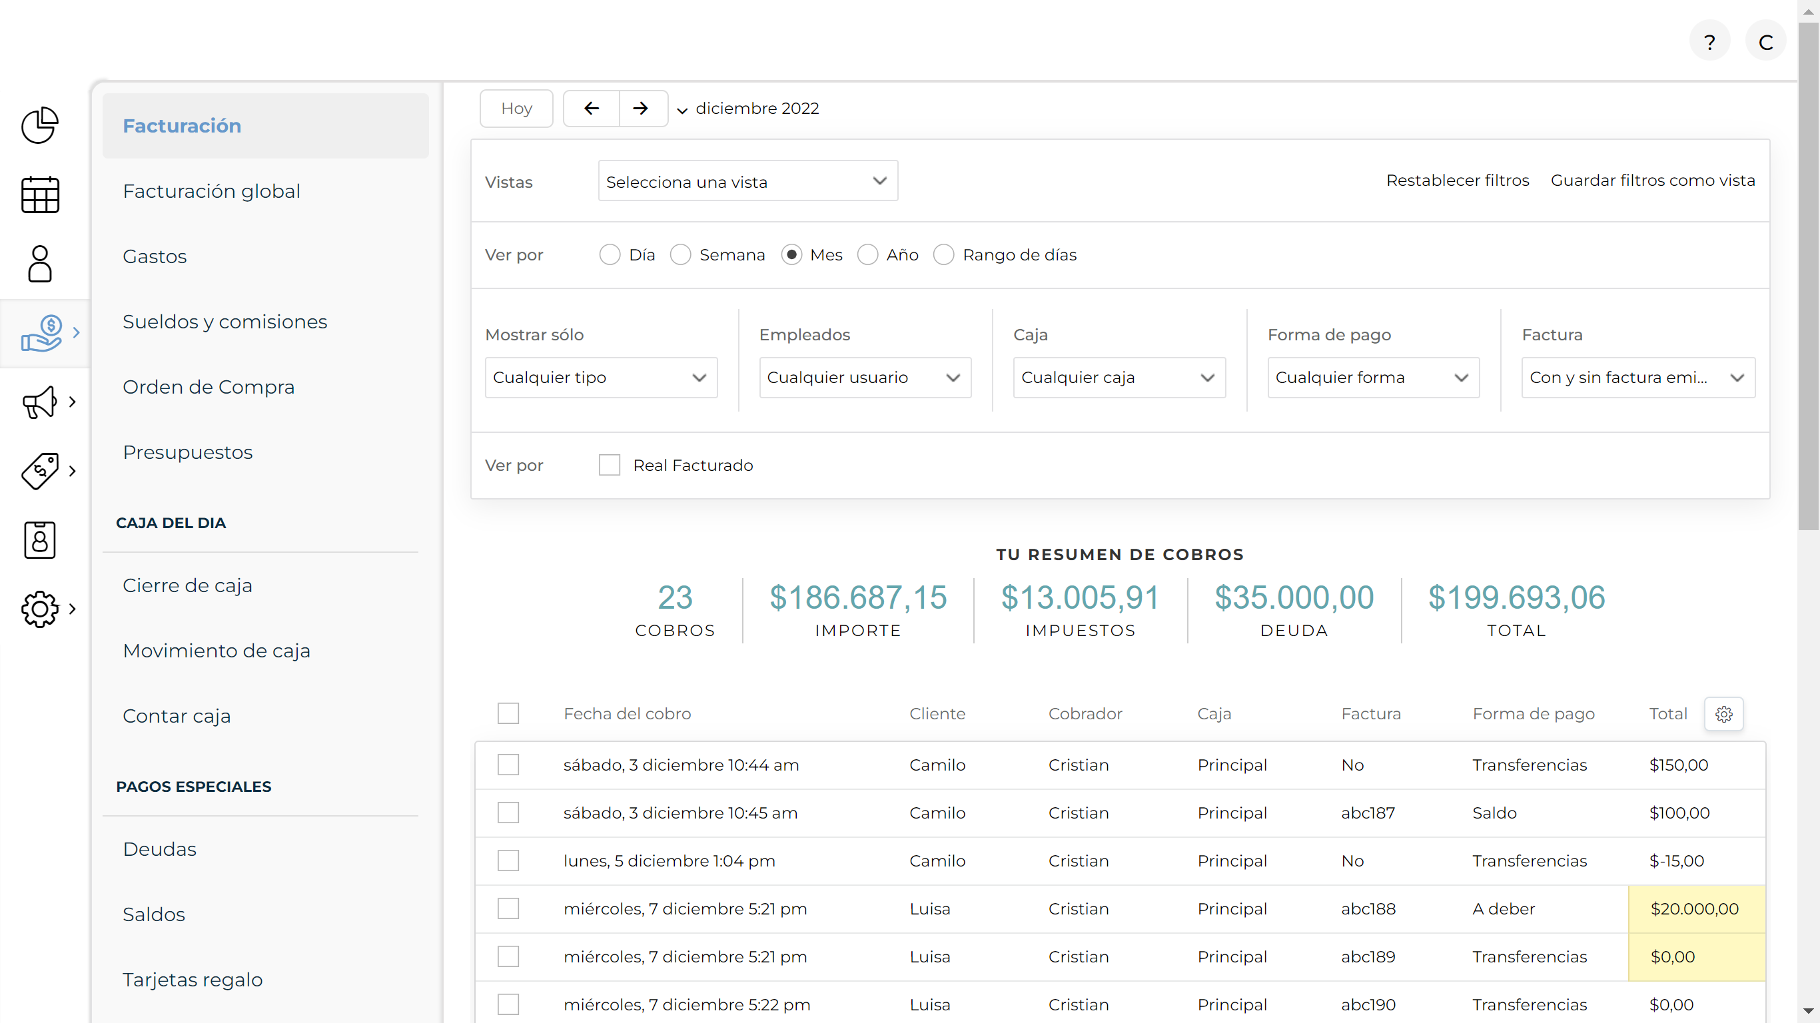
Task: Open the Facturación menu item
Action: [x=266, y=126]
